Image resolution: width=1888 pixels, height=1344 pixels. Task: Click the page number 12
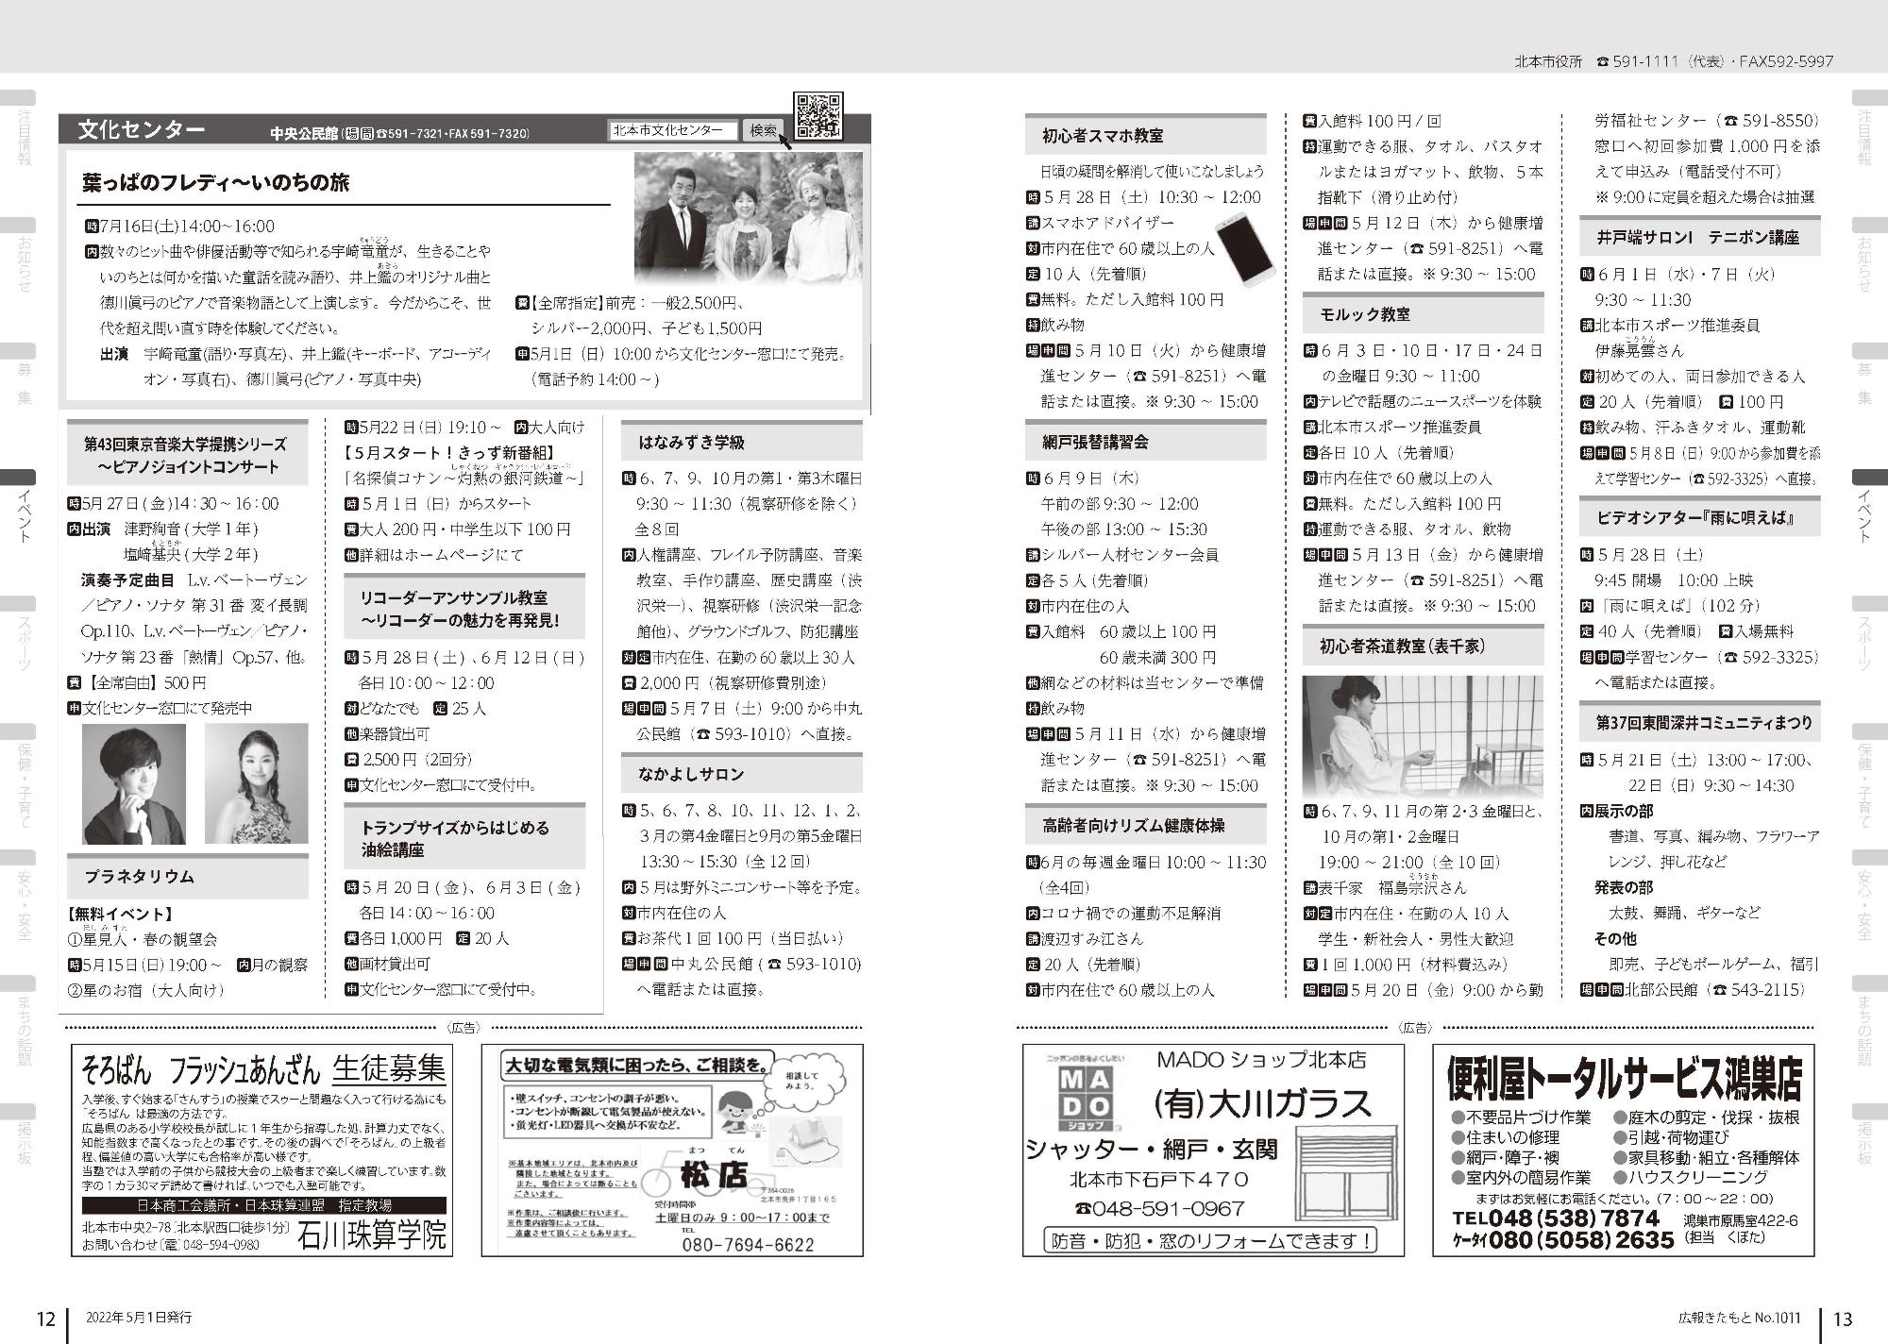tap(45, 1319)
